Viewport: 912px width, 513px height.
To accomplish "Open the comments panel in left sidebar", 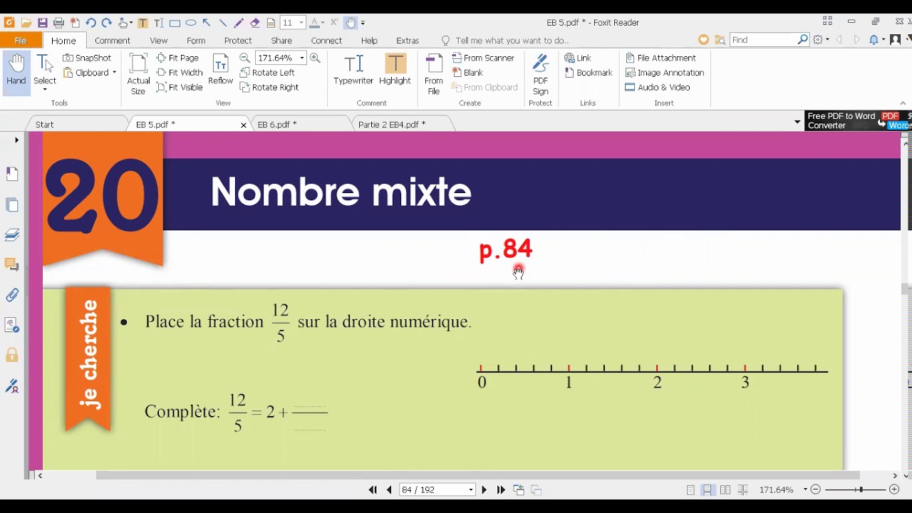I will point(12,265).
